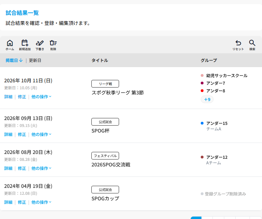
Task: Click the 幼児サッカースクール group
Action: coord(227,75)
